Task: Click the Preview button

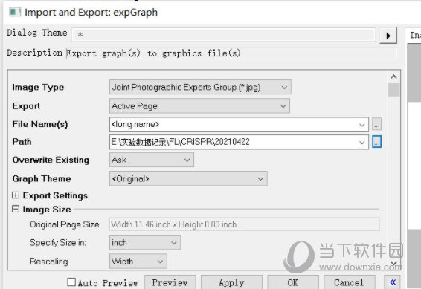Action: tap(170, 282)
